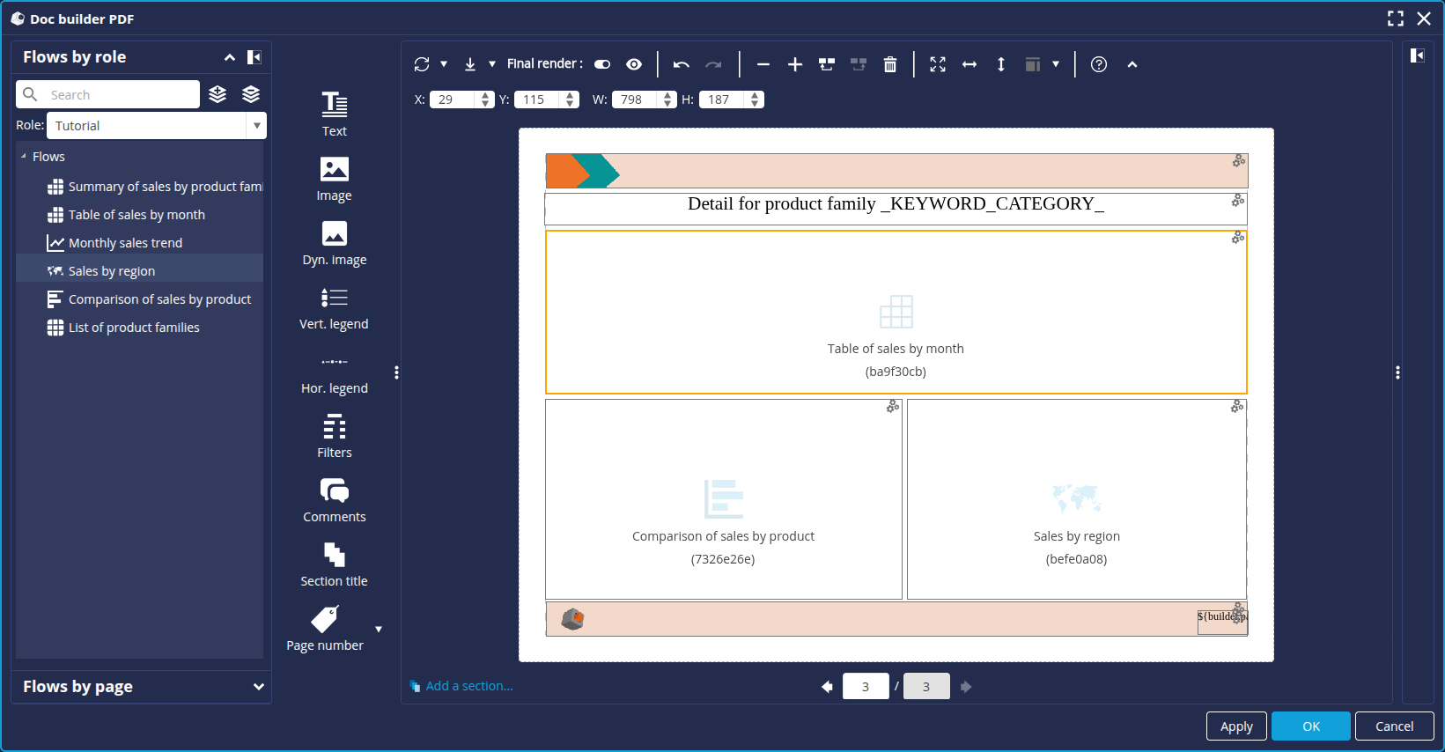Pick the Vert. legend element
Image resolution: width=1445 pixels, height=752 pixels.
point(334,308)
